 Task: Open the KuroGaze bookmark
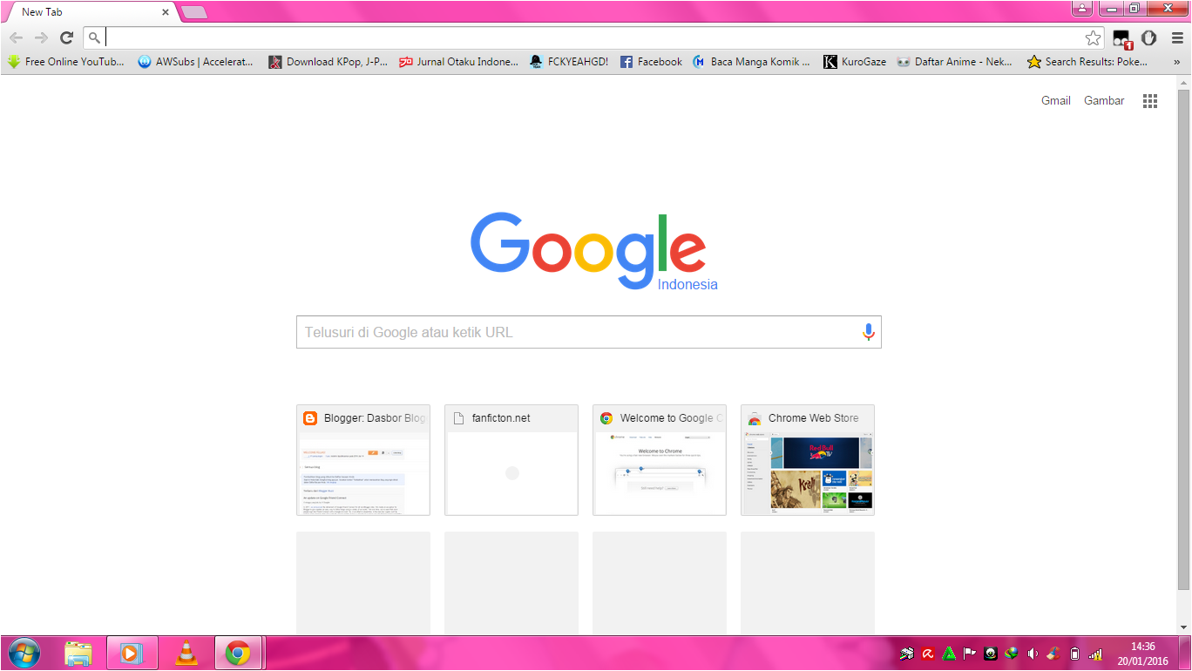(x=855, y=62)
